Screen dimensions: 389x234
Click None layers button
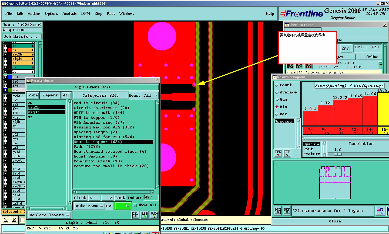[33, 95]
